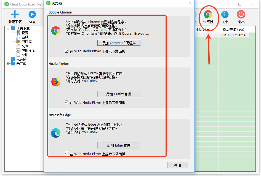
Task: Click the Mozilla Firefox logo in dialog
Action: pos(56,82)
